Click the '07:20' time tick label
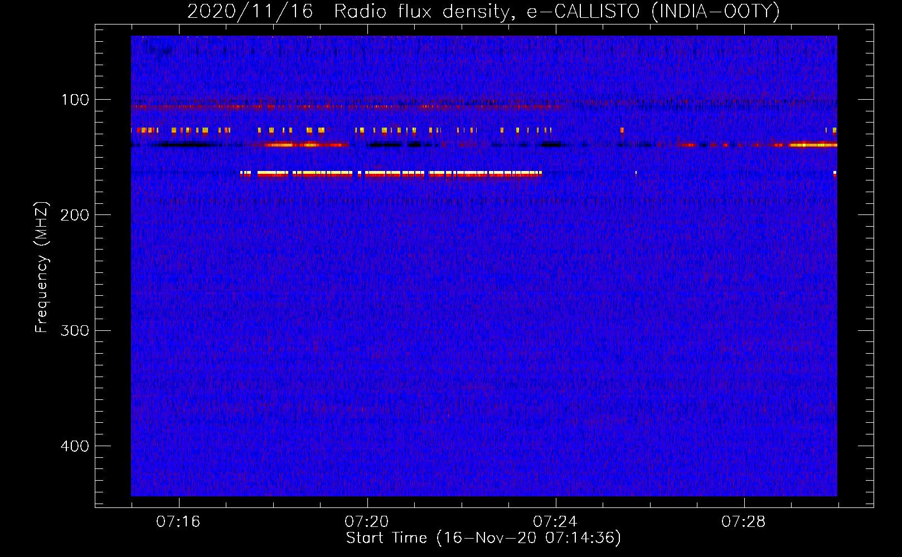The height and width of the screenshot is (557, 902). click(366, 522)
